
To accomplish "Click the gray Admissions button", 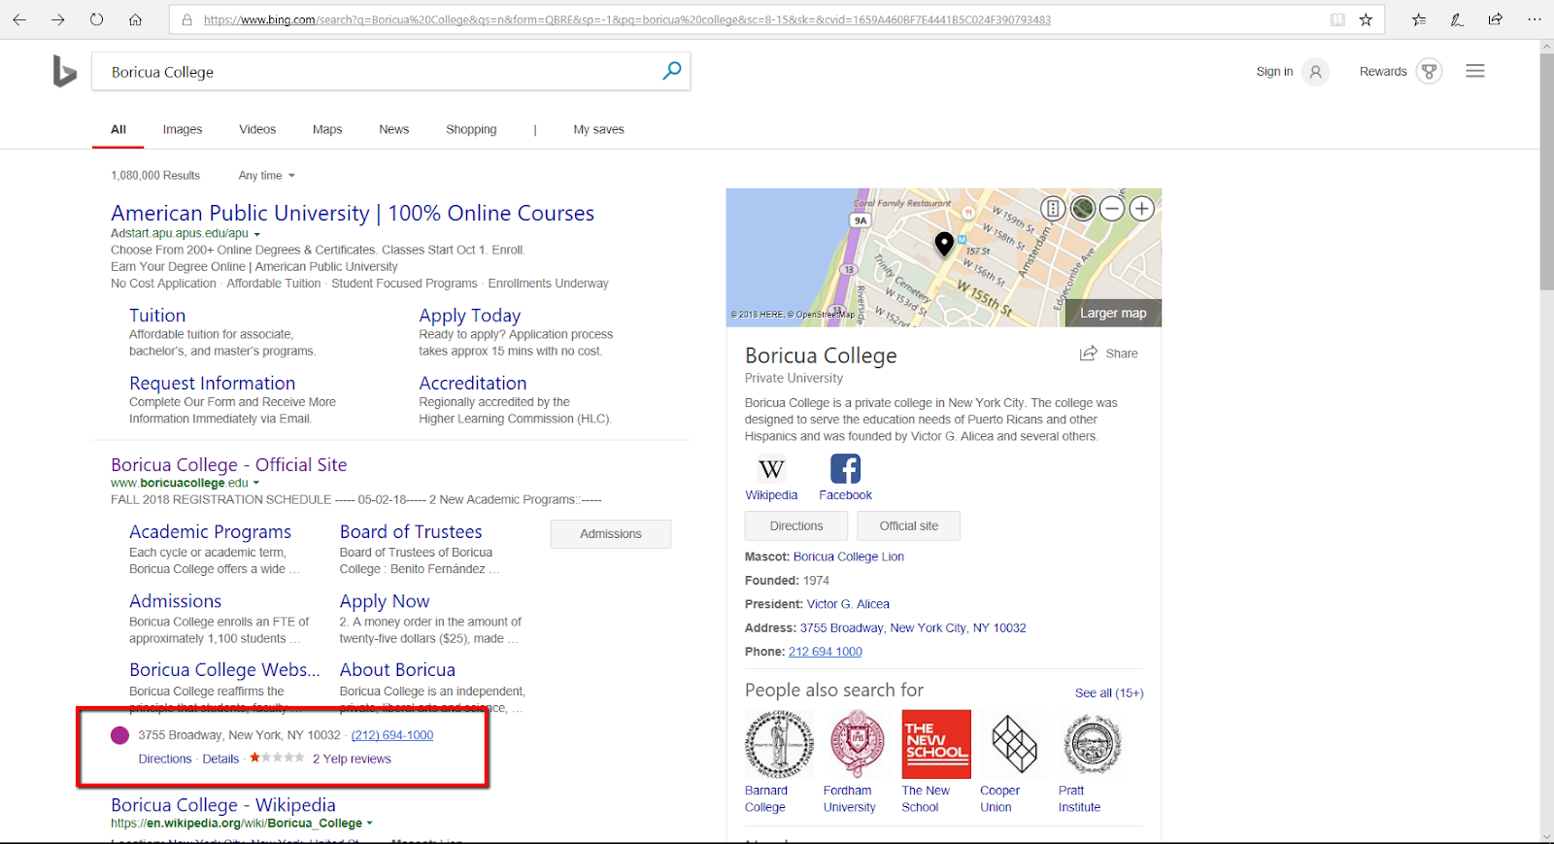I will [x=611, y=533].
